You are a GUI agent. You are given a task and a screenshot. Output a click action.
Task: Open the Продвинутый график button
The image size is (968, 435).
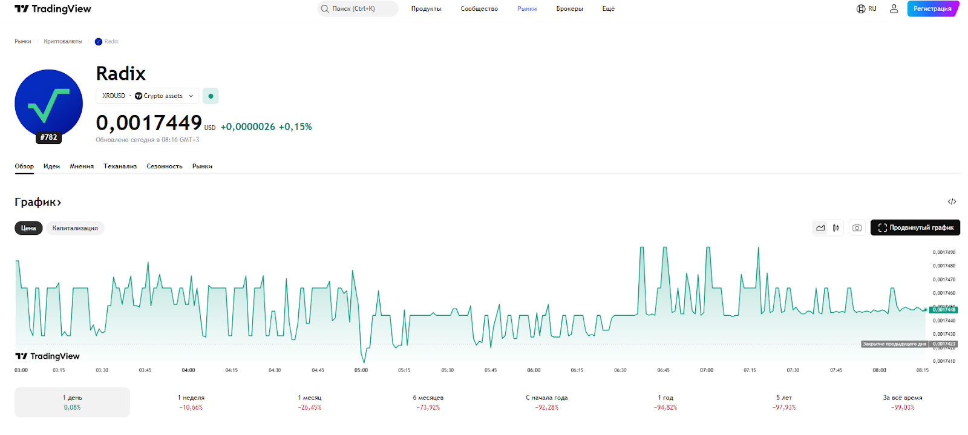915,228
